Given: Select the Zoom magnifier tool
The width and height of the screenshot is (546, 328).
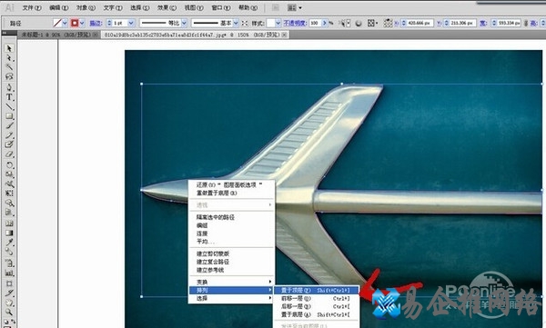Looking at the screenshot, I should point(9,312).
